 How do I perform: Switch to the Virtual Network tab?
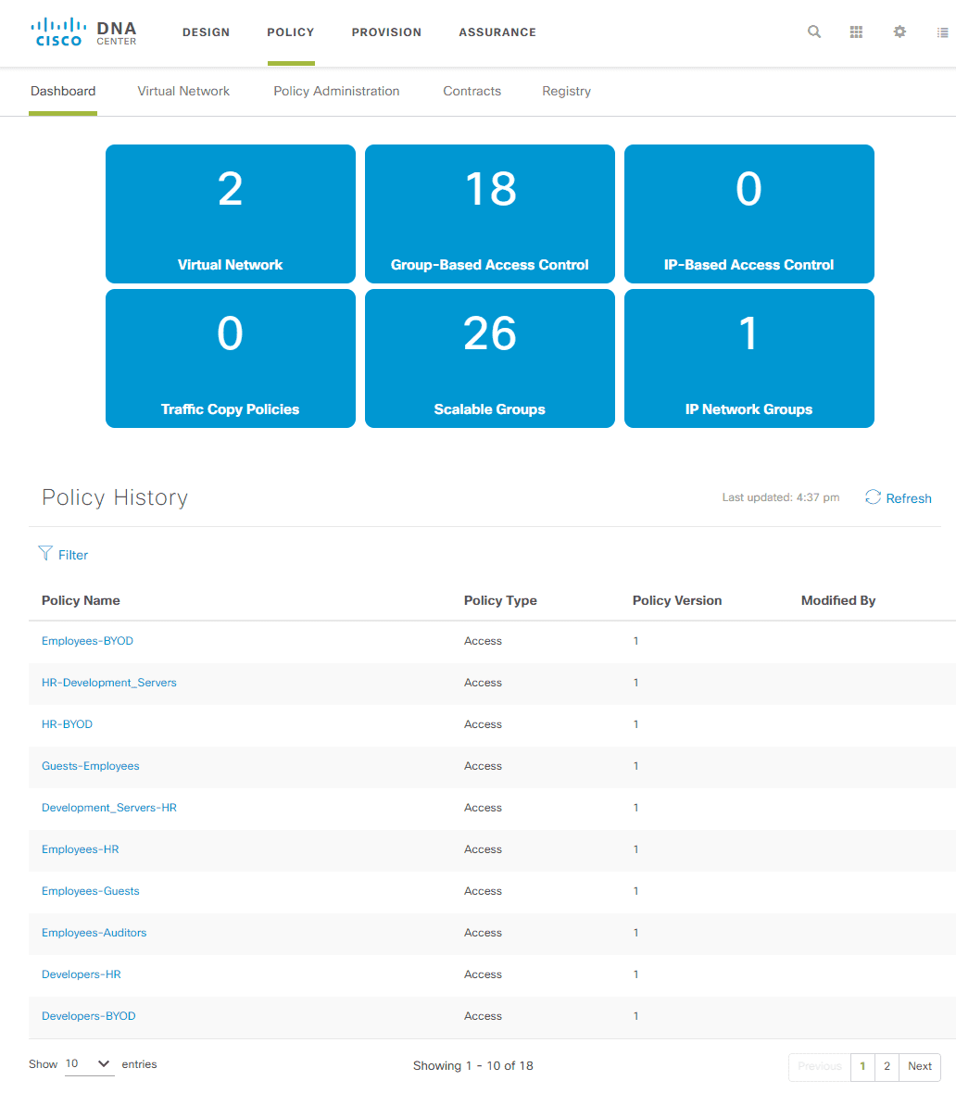pyautogui.click(x=183, y=92)
